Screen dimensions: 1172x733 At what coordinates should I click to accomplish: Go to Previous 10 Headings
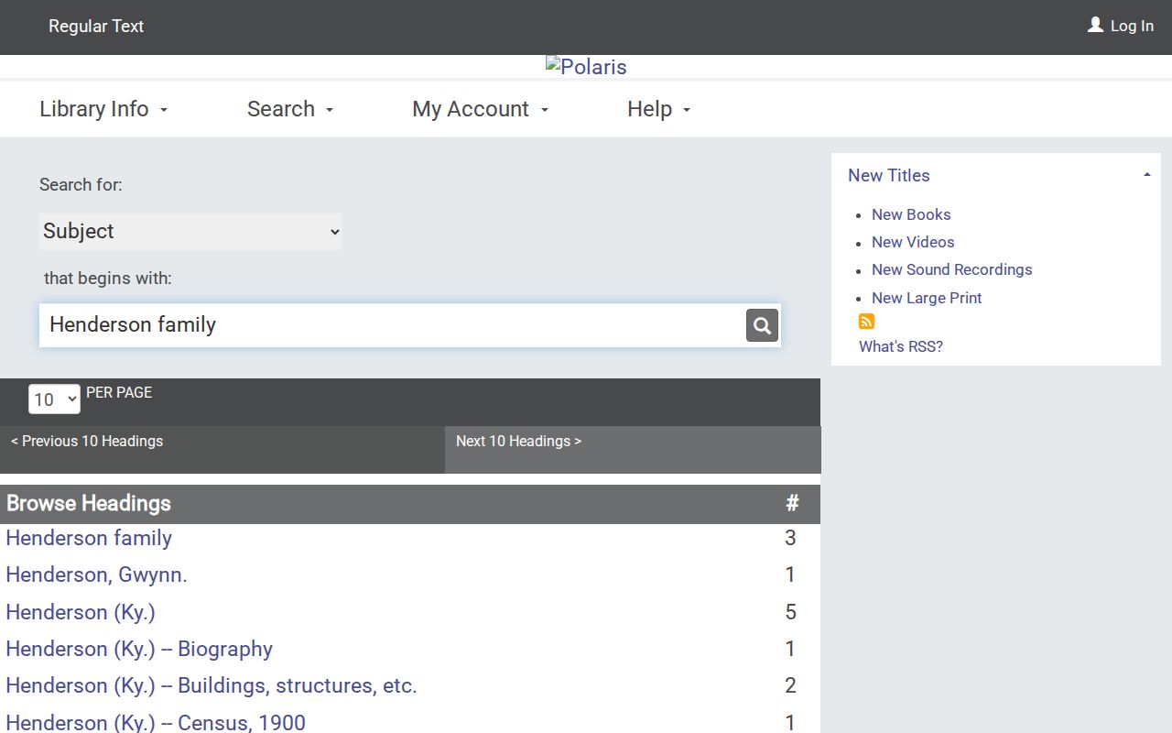coord(87,441)
